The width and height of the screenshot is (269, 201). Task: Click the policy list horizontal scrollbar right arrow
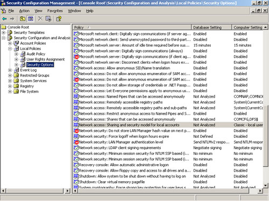pyautogui.click(x=260, y=191)
